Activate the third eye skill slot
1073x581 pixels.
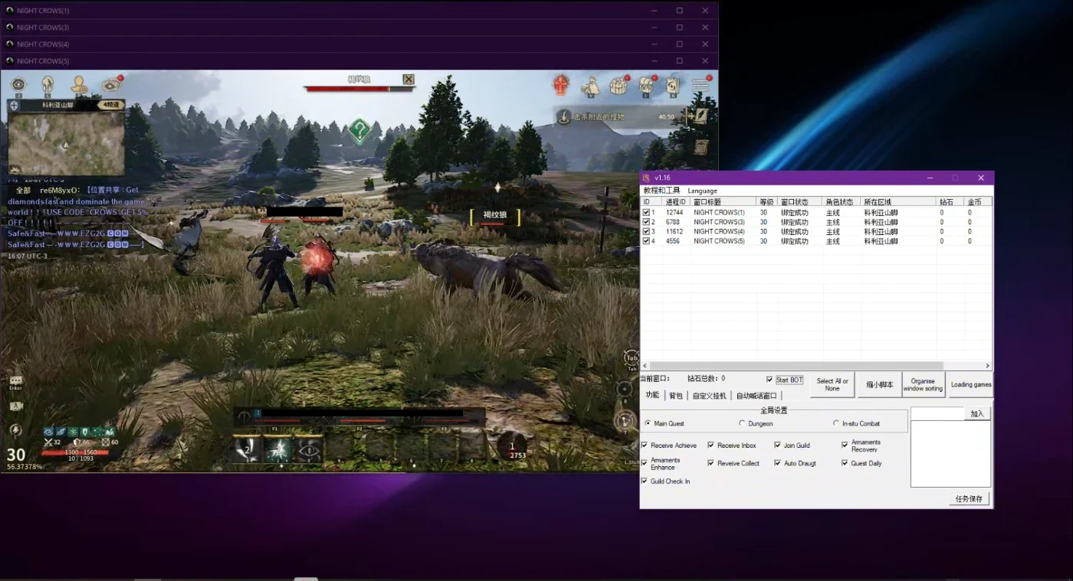(x=309, y=449)
